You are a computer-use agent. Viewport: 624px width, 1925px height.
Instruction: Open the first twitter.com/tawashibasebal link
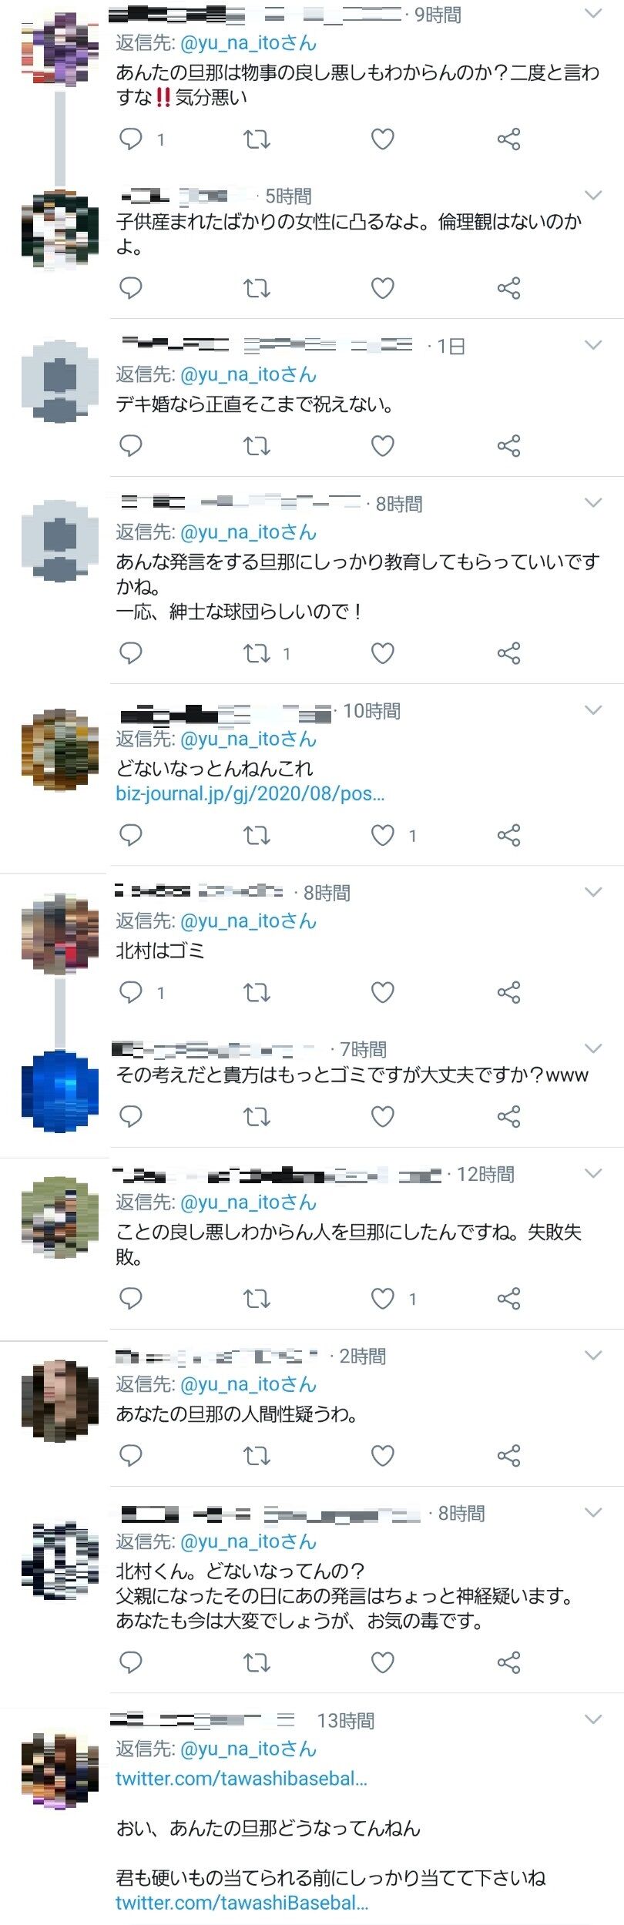coord(241,1779)
